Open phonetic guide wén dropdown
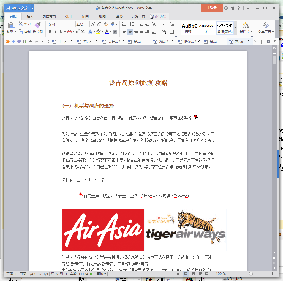Viewport: 283px width, 281px height. (117, 24)
